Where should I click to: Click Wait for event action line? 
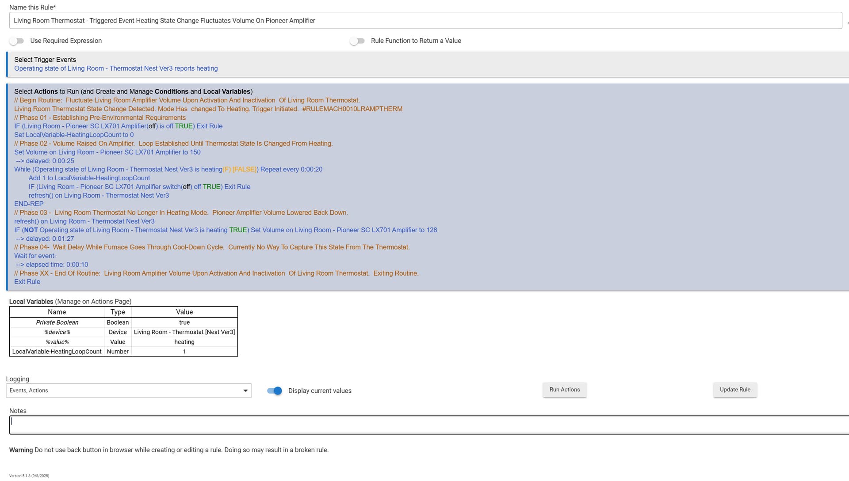click(x=35, y=256)
